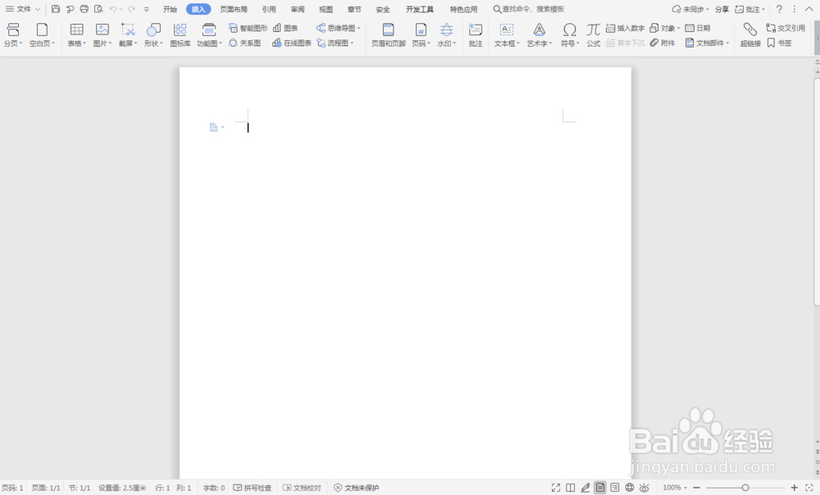Switch to writing mode pen icon
The image size is (820, 495).
pos(585,488)
